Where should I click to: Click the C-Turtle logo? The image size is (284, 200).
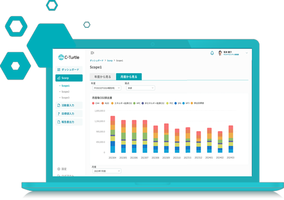[69, 57]
